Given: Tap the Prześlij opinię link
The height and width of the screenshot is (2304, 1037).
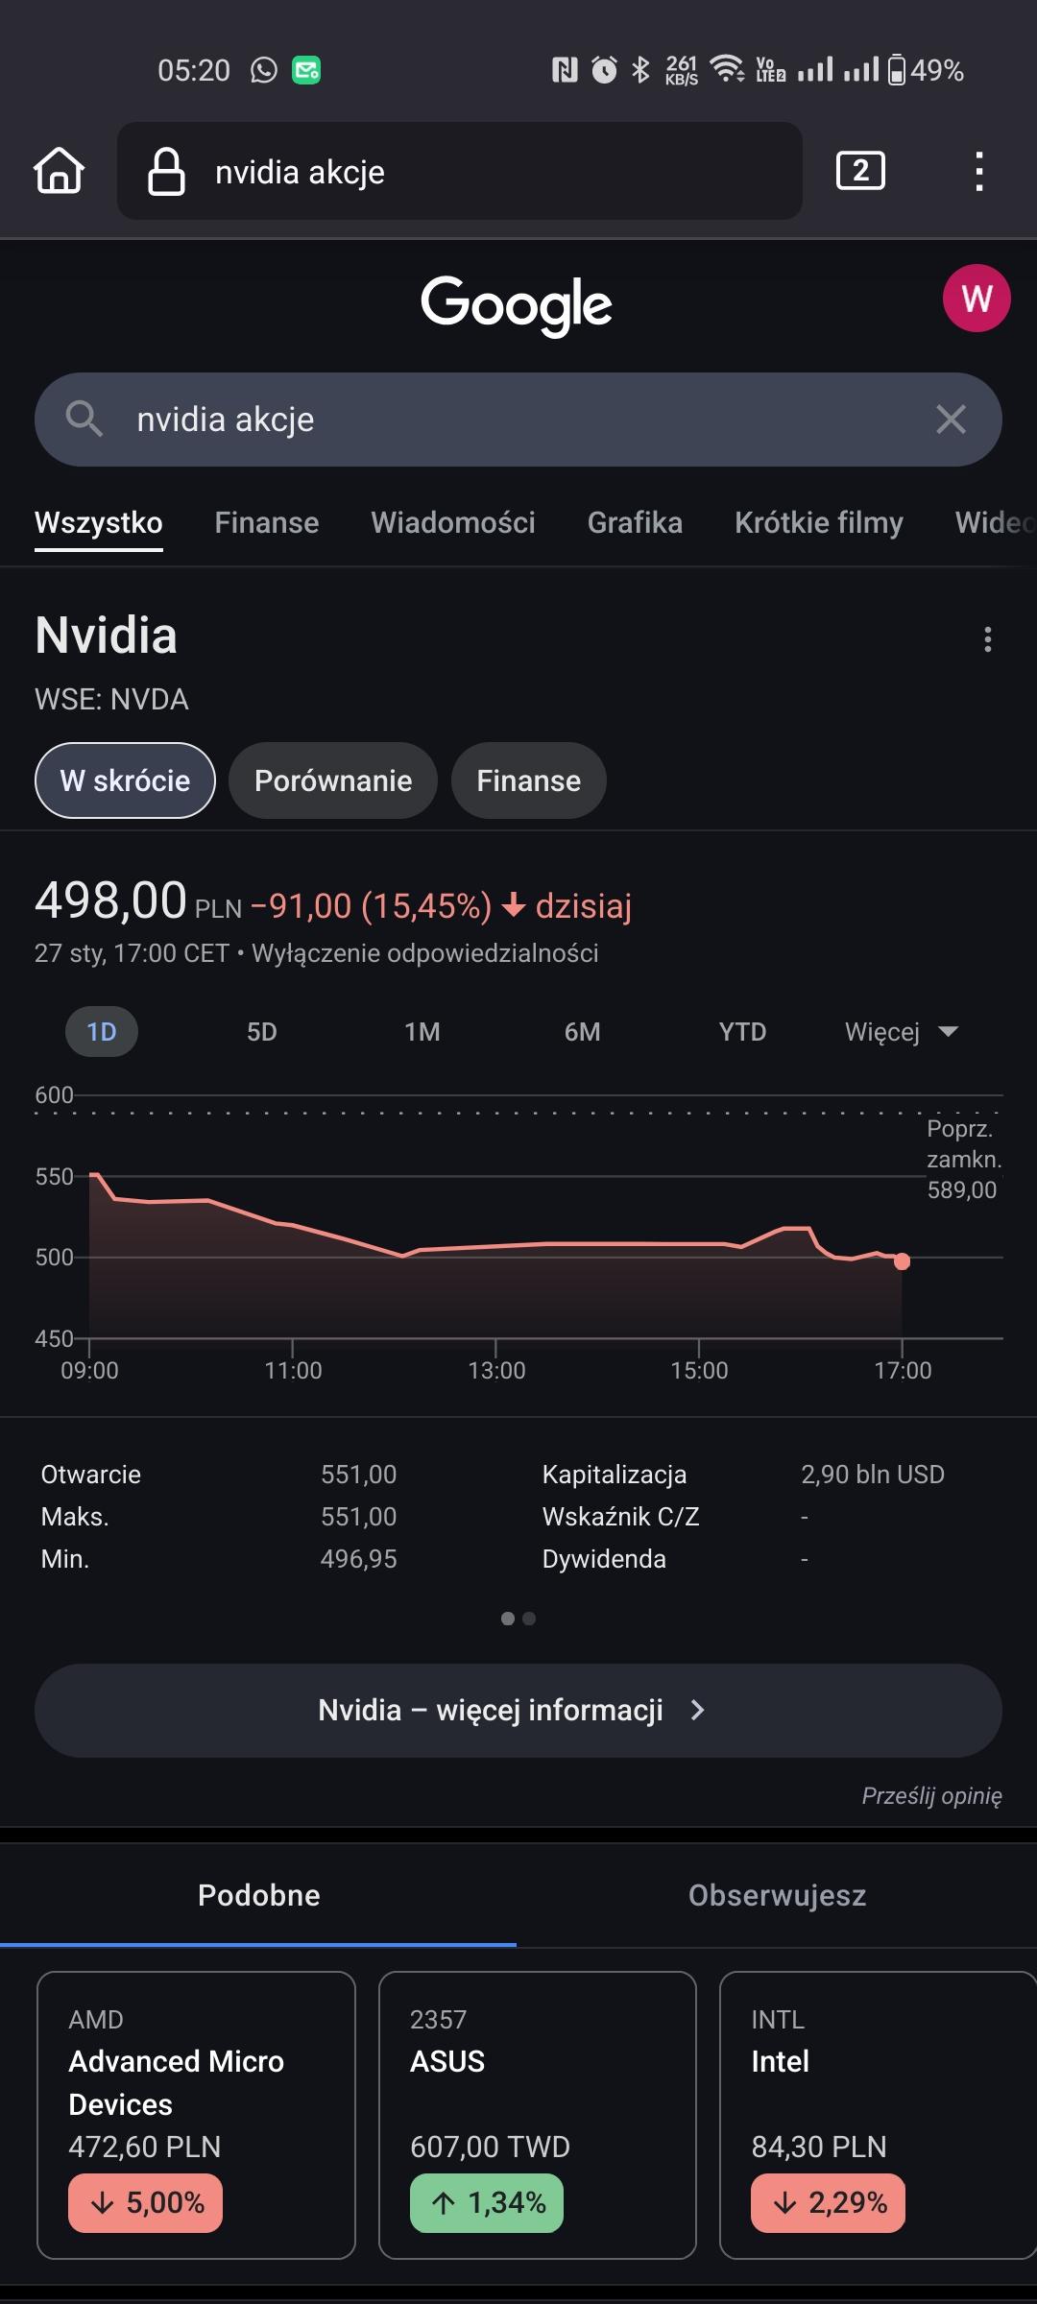Looking at the screenshot, I should point(931,1796).
